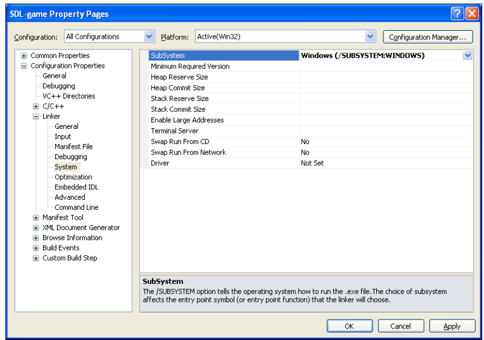Click the No value for Swap Run From CD
The height and width of the screenshot is (340, 484).
point(305,142)
